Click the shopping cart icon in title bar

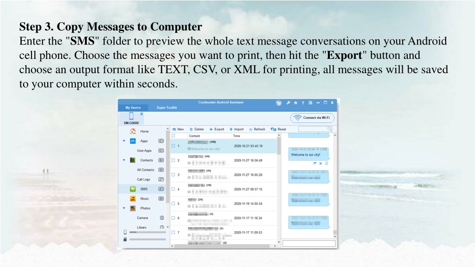pyautogui.click(x=279, y=102)
